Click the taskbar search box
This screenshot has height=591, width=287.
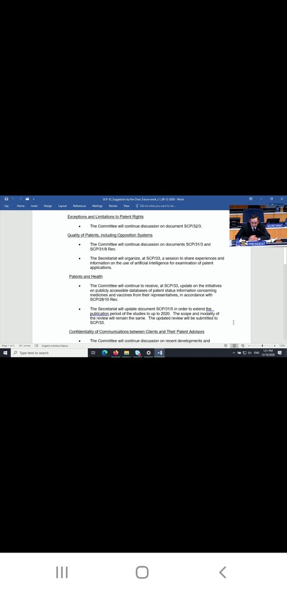[x=48, y=353]
